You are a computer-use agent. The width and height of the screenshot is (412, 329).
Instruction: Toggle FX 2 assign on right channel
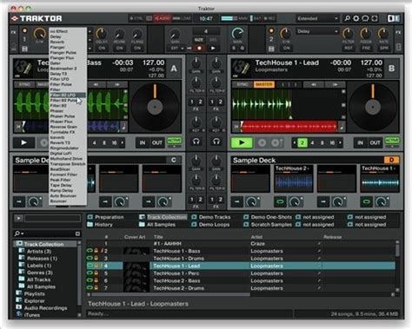[x=220, y=102]
